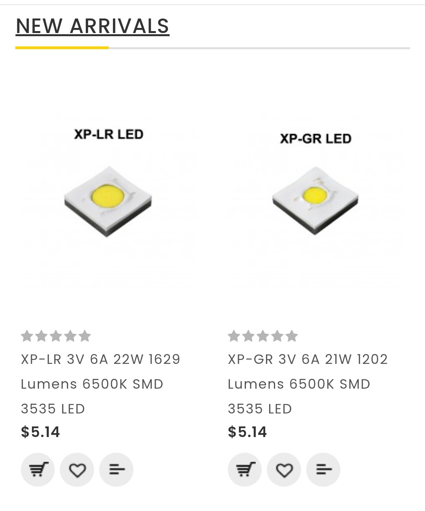The height and width of the screenshot is (511, 425).
Task: Rate XP-LR LED with fifth star
Action: 85,336
